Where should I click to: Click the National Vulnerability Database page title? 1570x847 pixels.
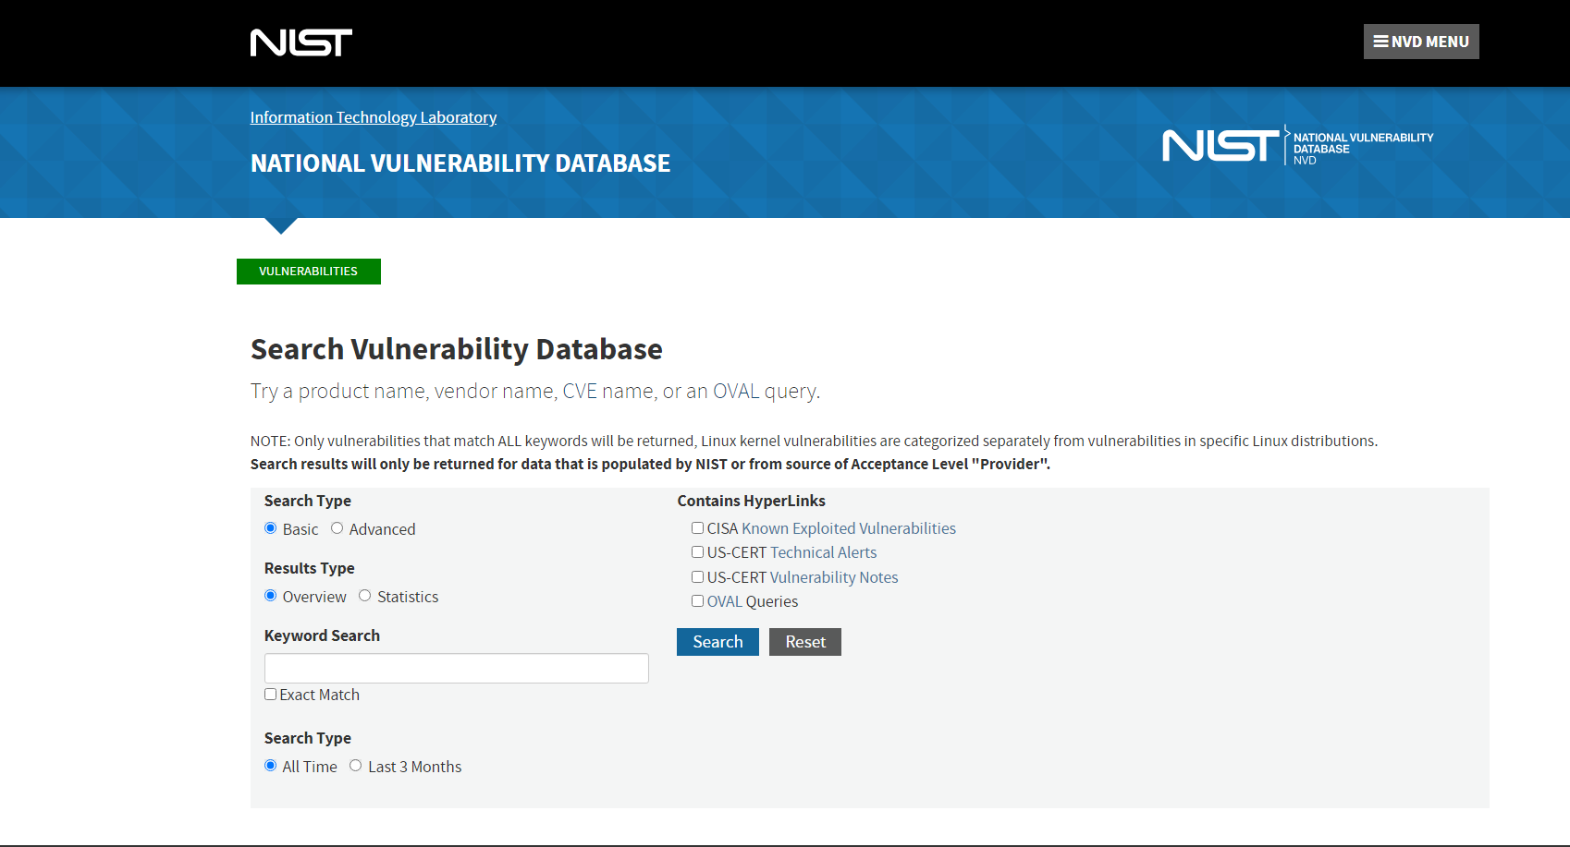click(x=460, y=163)
